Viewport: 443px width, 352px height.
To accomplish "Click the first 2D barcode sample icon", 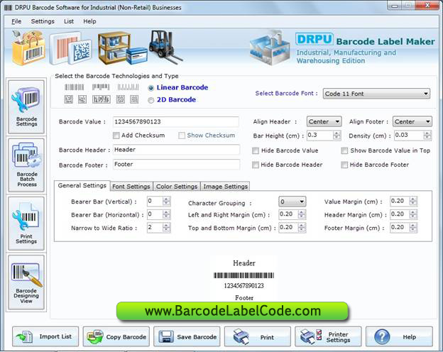I will point(69,99).
